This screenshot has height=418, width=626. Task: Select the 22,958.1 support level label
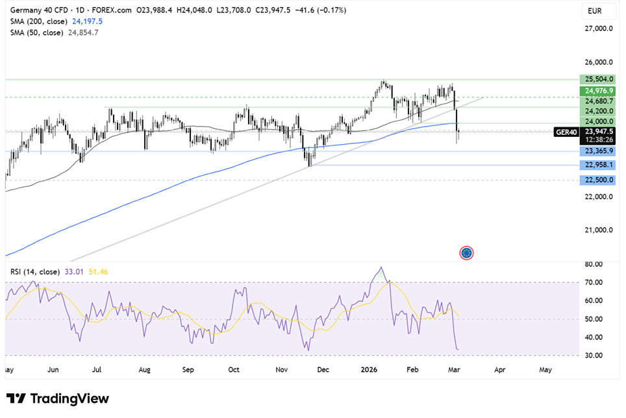597,165
